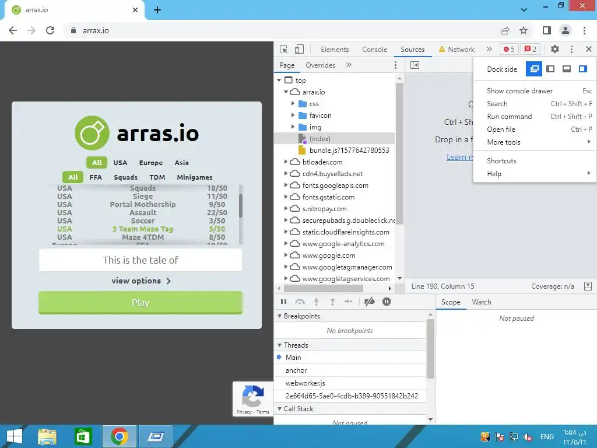Filter game modes by TDM
Viewport: 597px width, 448px height.
coord(157,177)
